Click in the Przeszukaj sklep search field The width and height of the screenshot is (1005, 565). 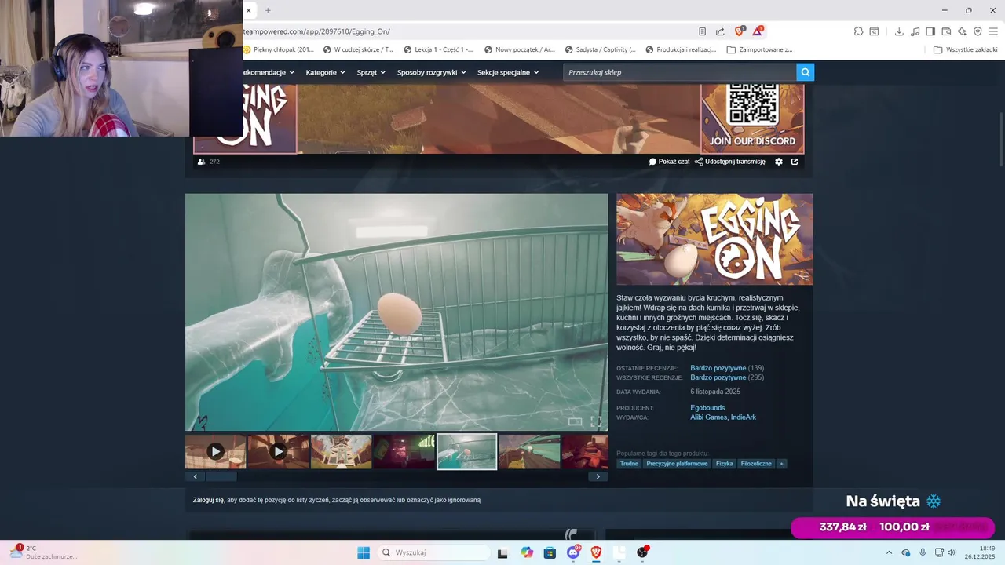[679, 72]
